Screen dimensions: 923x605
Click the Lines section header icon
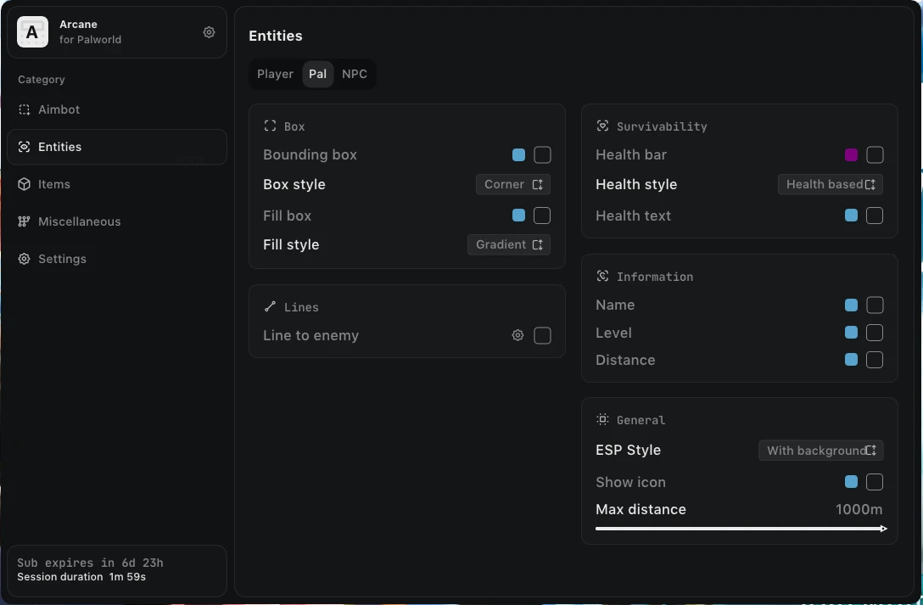(270, 306)
